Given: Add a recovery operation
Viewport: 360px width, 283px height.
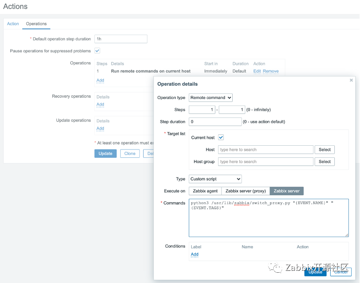Looking at the screenshot, I should (100, 104).
